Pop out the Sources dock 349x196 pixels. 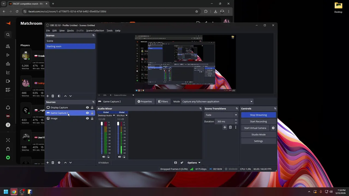point(93,102)
